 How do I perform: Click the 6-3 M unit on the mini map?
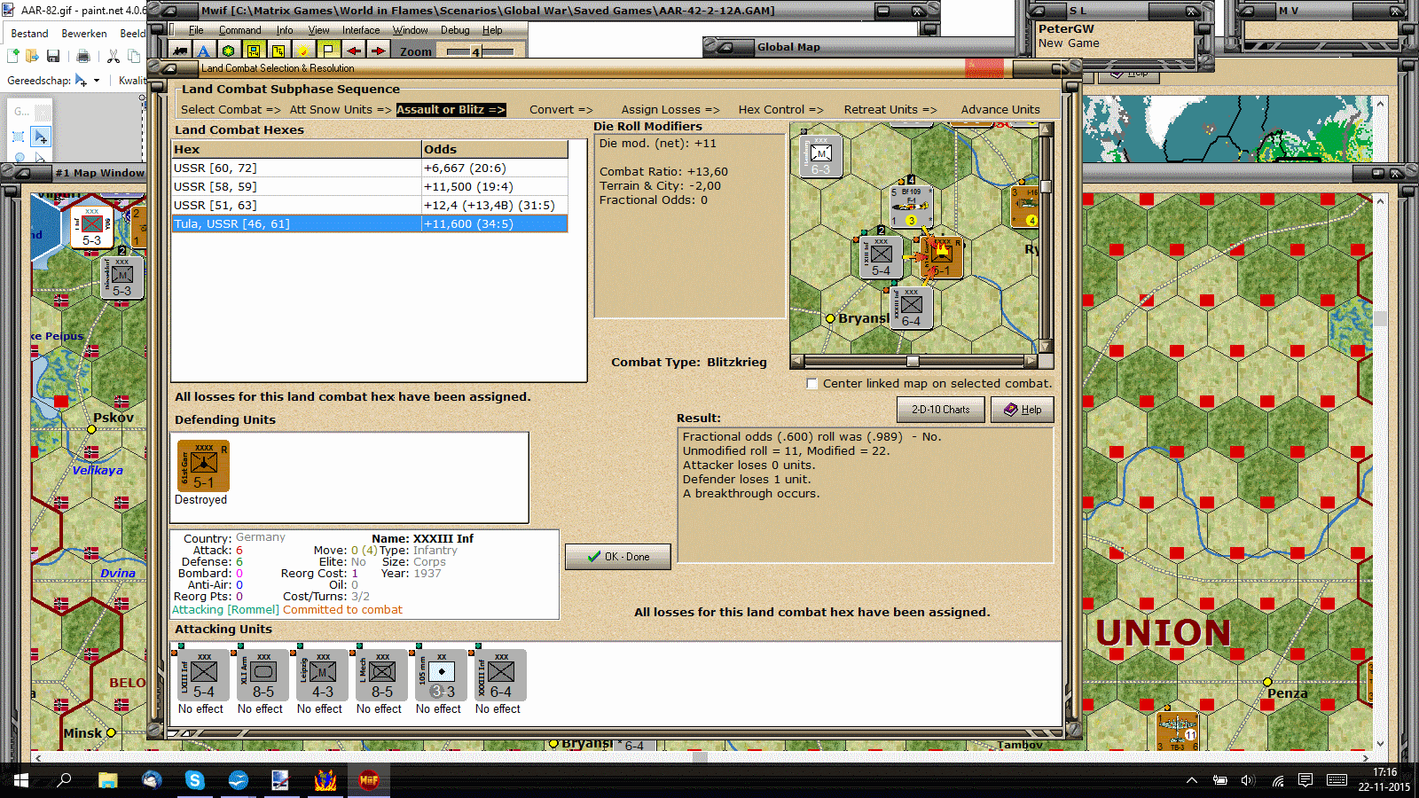click(821, 155)
